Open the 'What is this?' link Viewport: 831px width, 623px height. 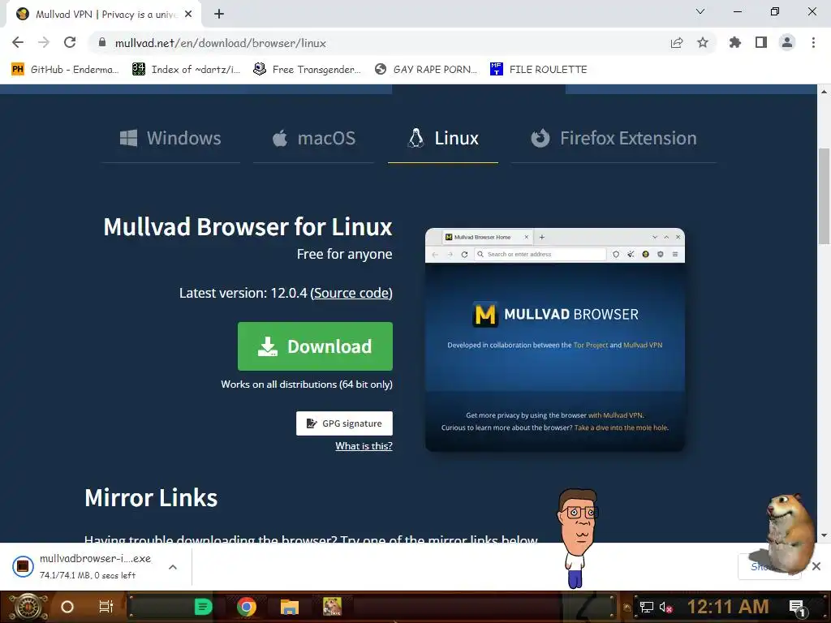coord(364,446)
